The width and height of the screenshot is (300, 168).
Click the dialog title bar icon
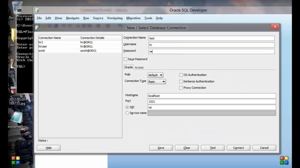[37, 28]
